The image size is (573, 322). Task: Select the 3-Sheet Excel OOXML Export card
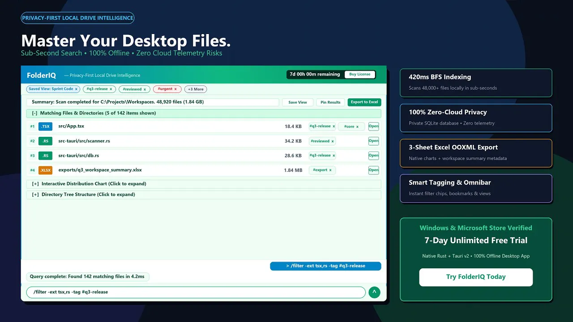476,153
